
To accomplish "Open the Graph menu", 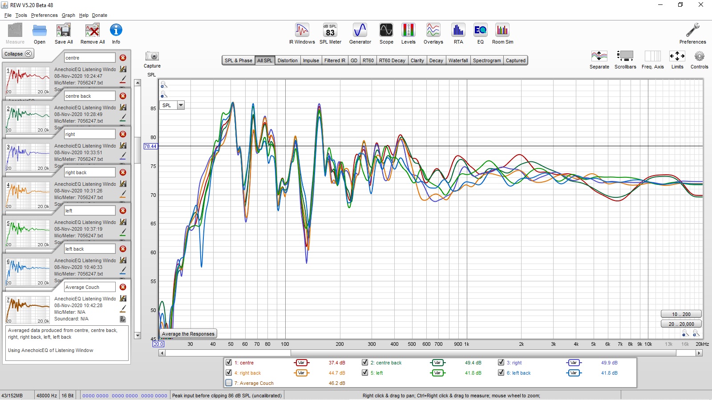I will pyautogui.click(x=69, y=15).
